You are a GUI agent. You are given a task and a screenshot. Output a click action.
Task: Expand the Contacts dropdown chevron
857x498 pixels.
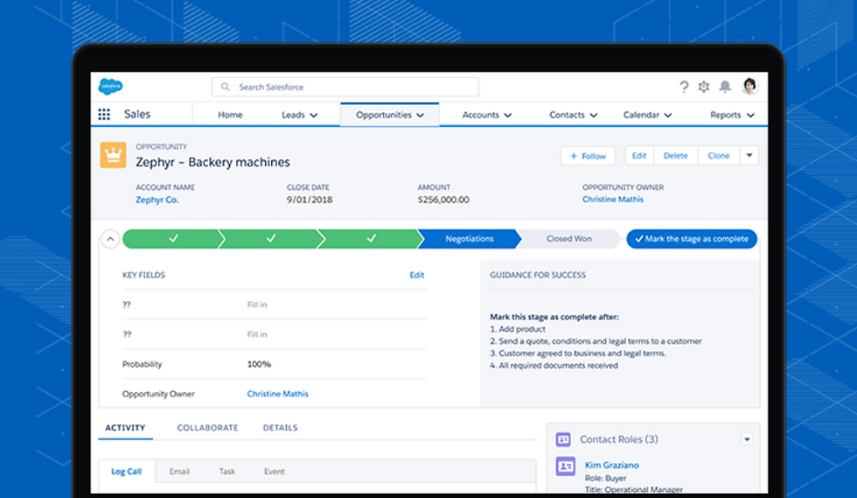point(594,116)
